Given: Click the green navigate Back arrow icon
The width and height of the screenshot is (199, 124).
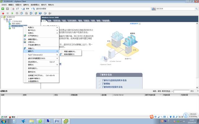Looking at the screenshot, I should (3, 9).
